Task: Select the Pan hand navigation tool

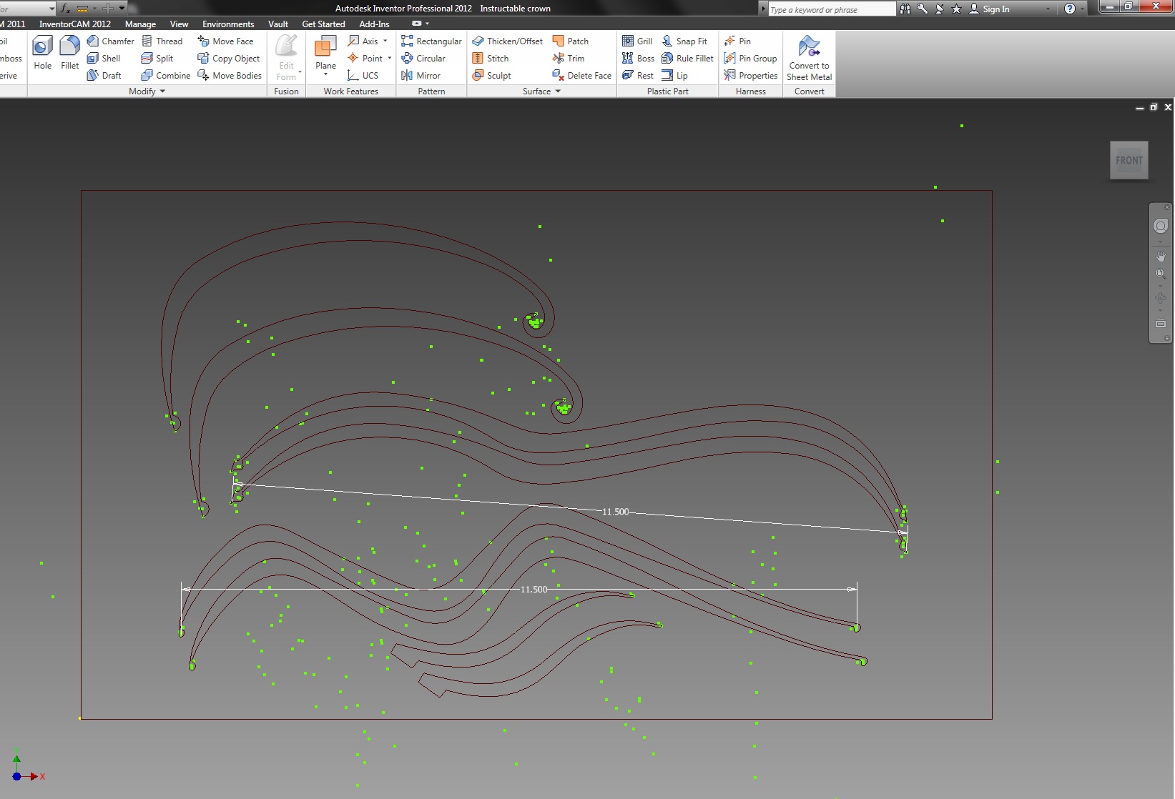Action: coord(1160,257)
